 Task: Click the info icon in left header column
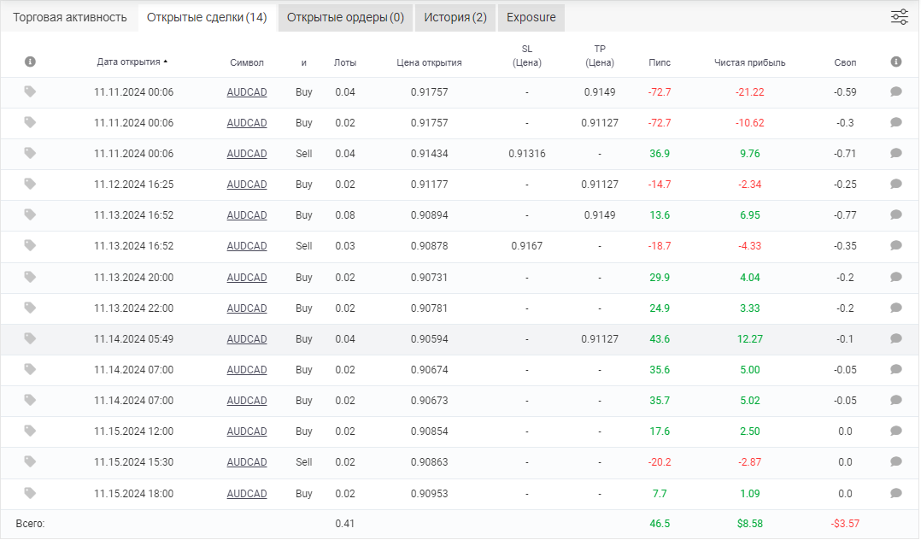click(30, 62)
